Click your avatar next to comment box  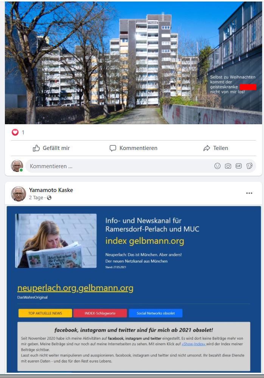[x=17, y=166]
